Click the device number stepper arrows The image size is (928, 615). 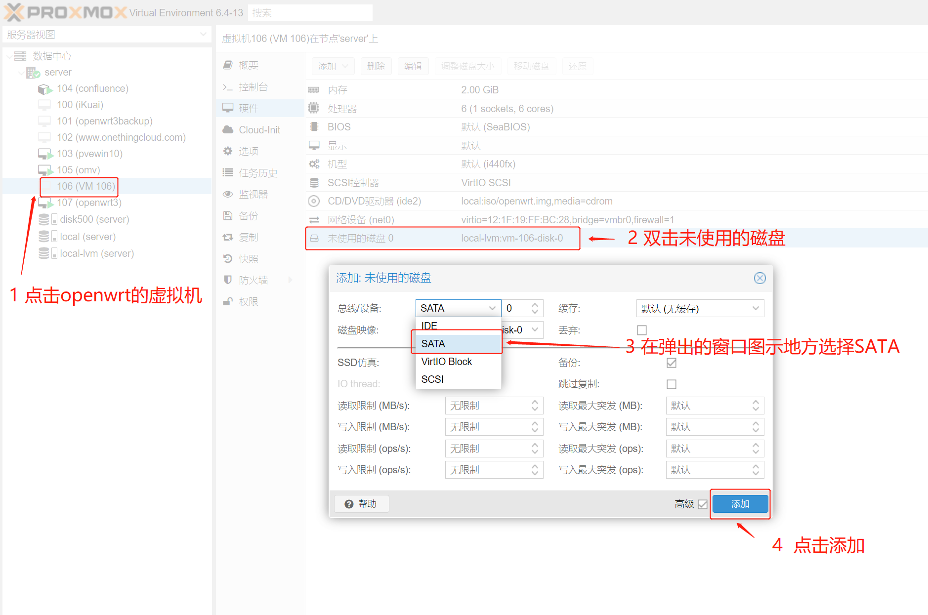tap(535, 308)
